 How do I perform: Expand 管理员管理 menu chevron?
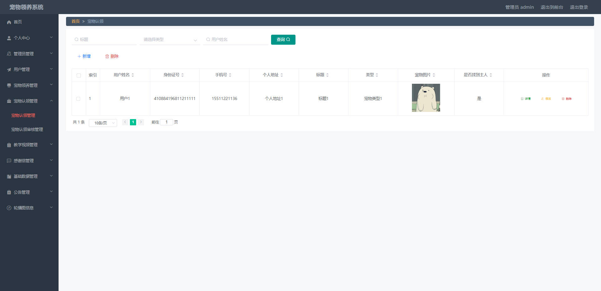[51, 53]
